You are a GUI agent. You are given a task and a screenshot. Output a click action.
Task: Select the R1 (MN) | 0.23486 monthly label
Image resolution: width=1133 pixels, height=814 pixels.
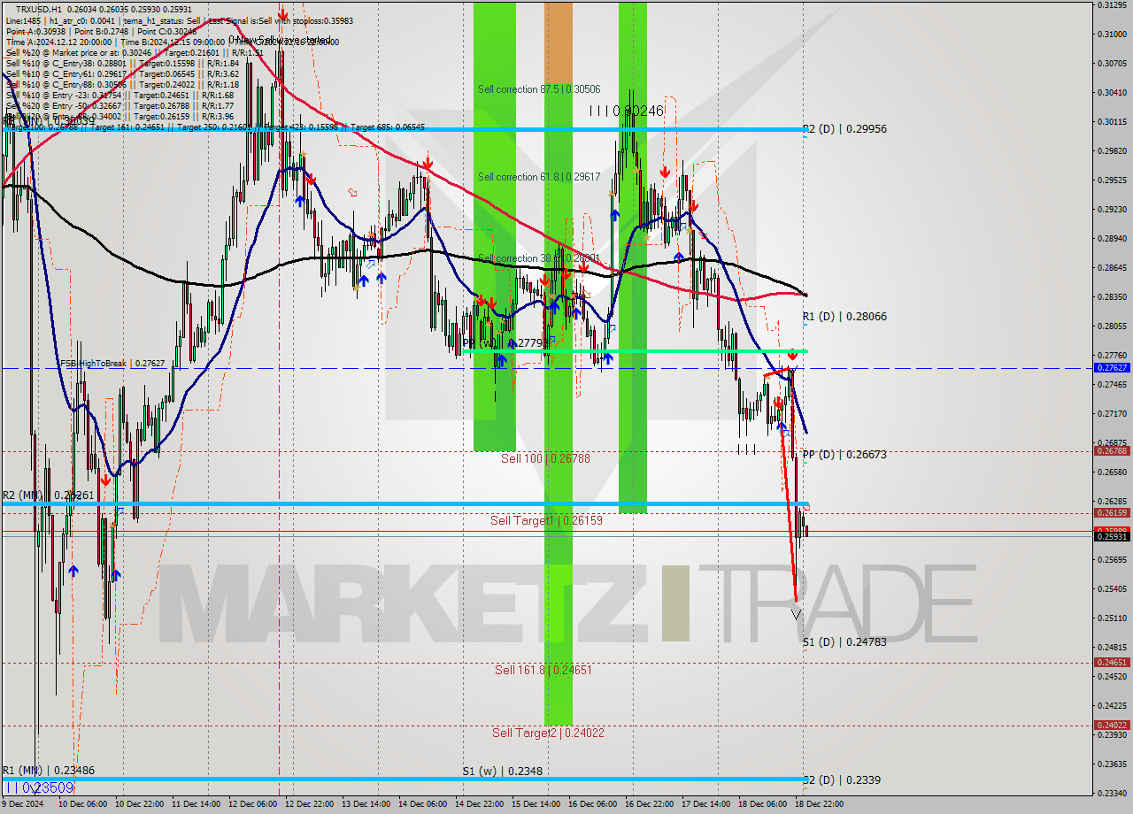point(49,771)
